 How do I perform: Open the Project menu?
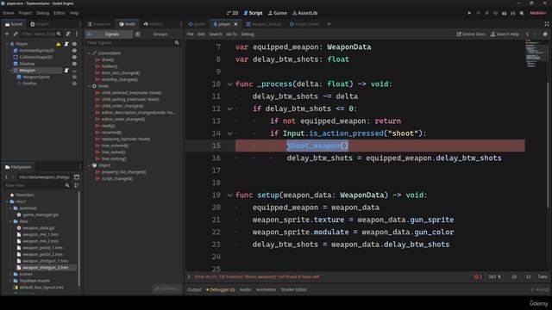click(25, 13)
